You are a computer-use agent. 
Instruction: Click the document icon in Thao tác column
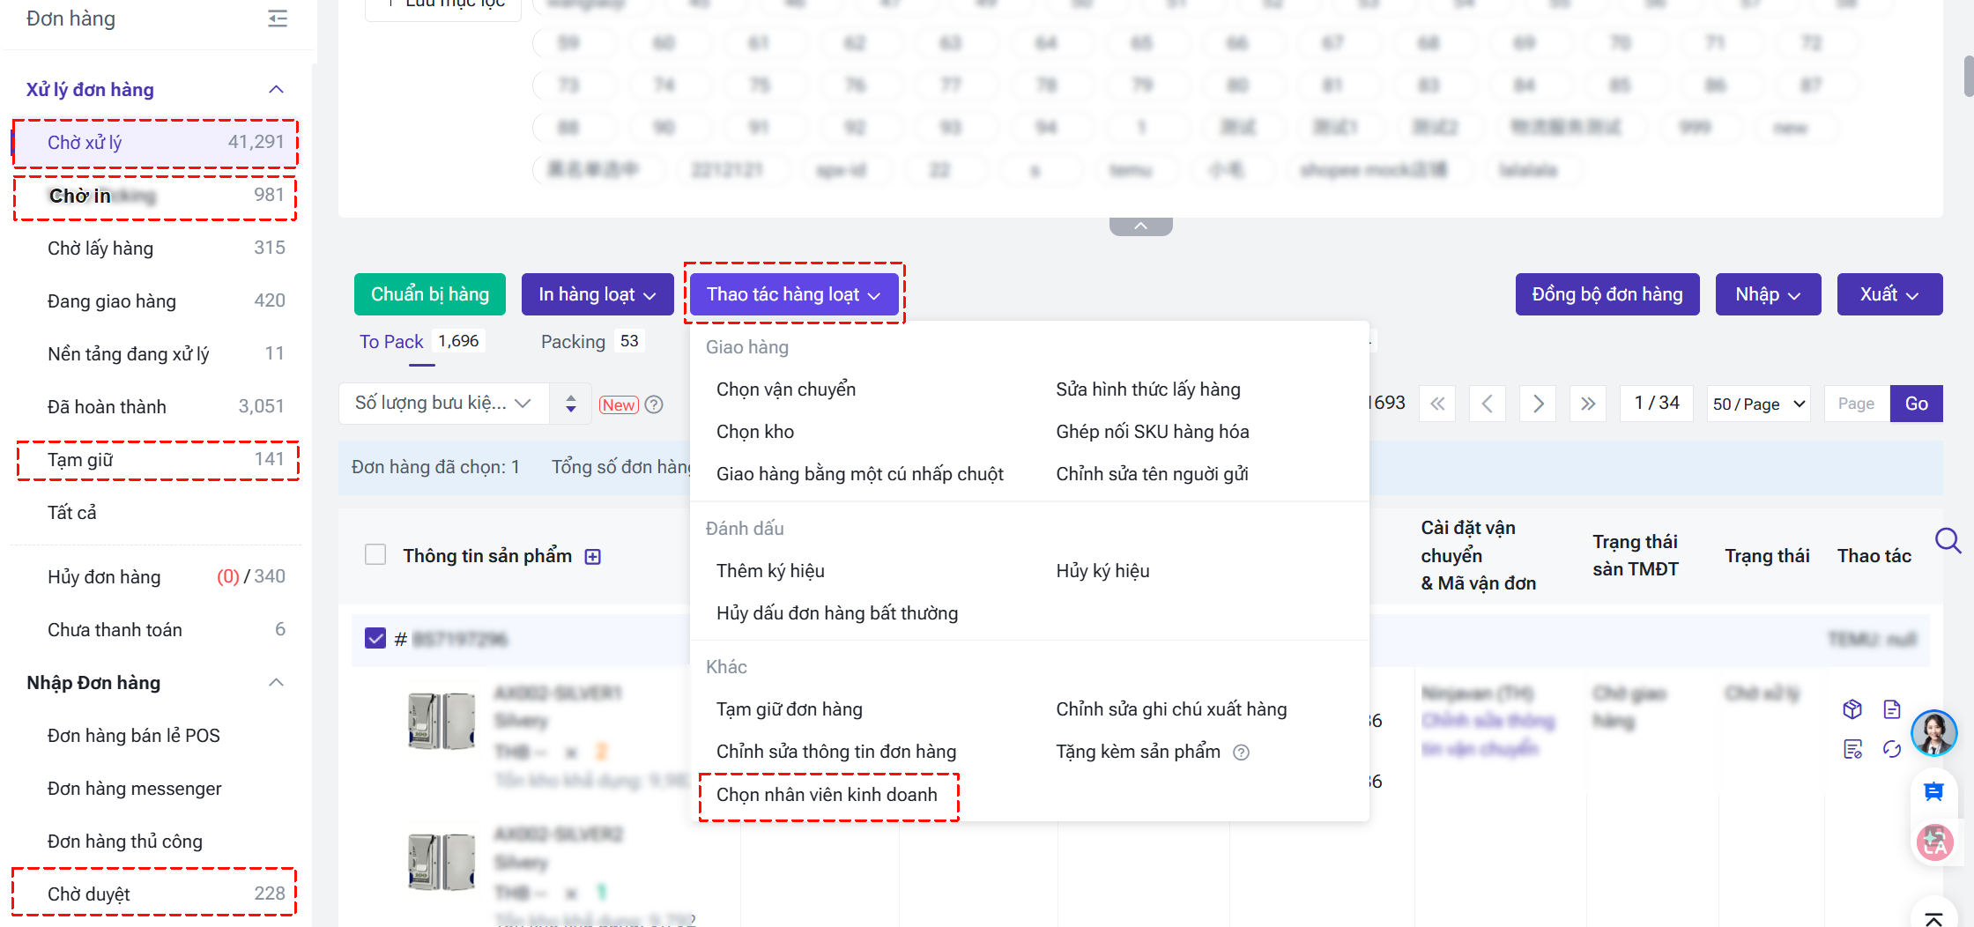(1892, 709)
